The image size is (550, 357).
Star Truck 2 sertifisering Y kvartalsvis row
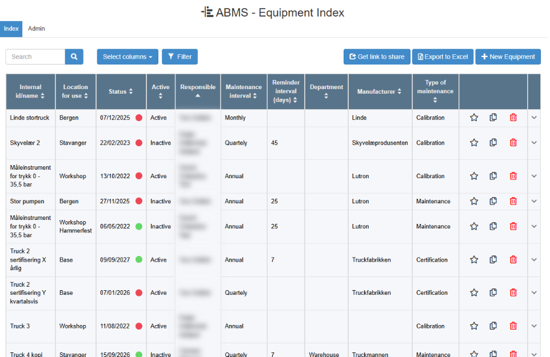[x=474, y=292]
